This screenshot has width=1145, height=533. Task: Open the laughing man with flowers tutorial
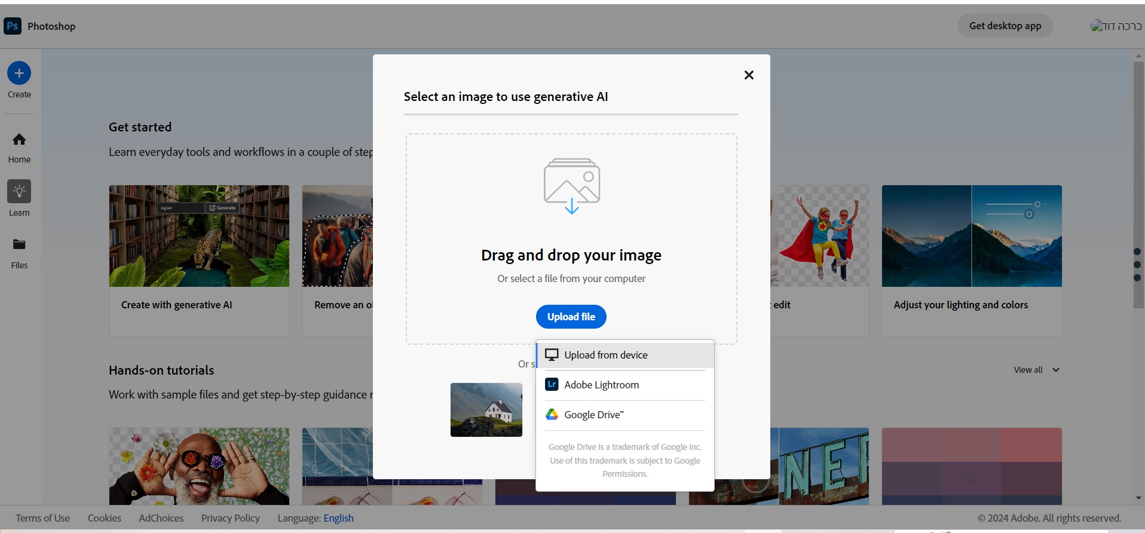pos(199,466)
